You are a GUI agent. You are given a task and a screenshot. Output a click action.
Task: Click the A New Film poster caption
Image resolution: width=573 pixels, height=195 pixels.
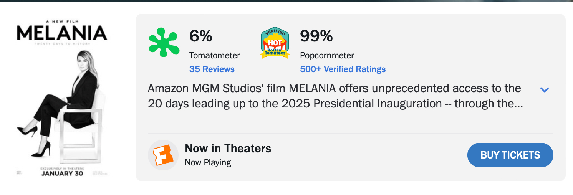(x=62, y=21)
